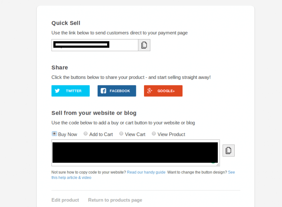Image resolution: width=282 pixels, height=207 pixels.
Task: Select the Buy Now radio option
Action: [54, 134]
